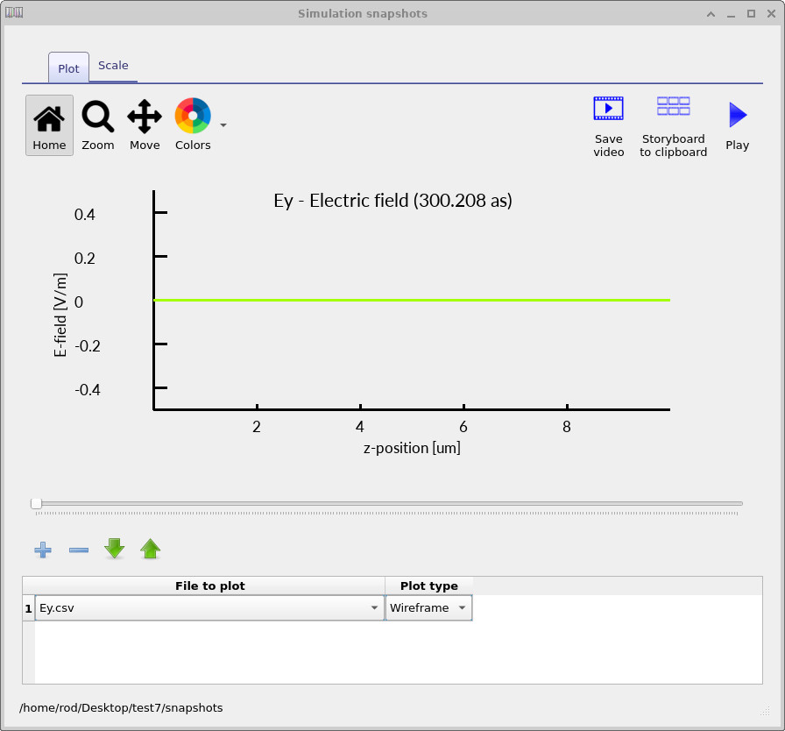
Task: Click the snapshots path in status bar
Action: pyautogui.click(x=121, y=707)
